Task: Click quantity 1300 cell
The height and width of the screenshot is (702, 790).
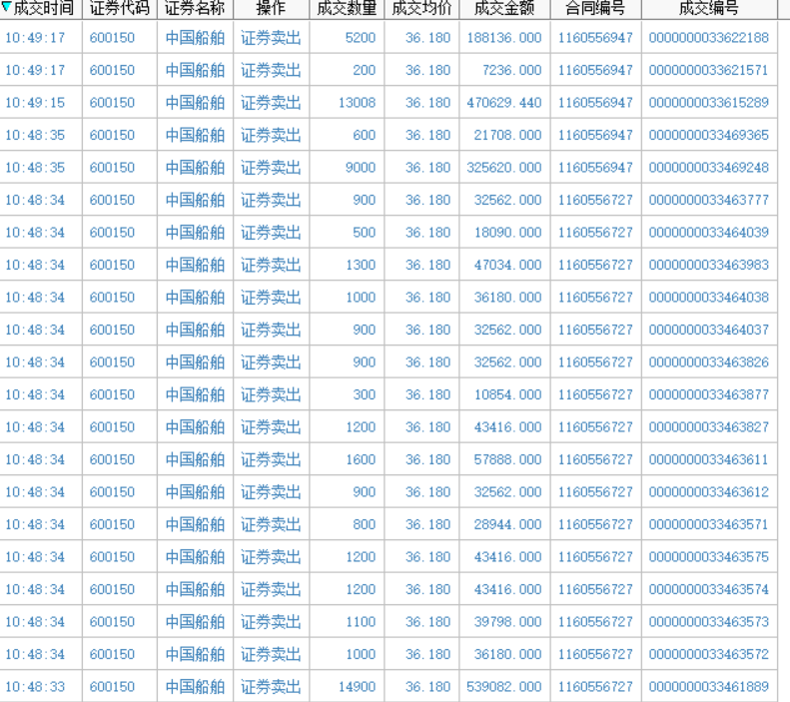Action: point(361,266)
